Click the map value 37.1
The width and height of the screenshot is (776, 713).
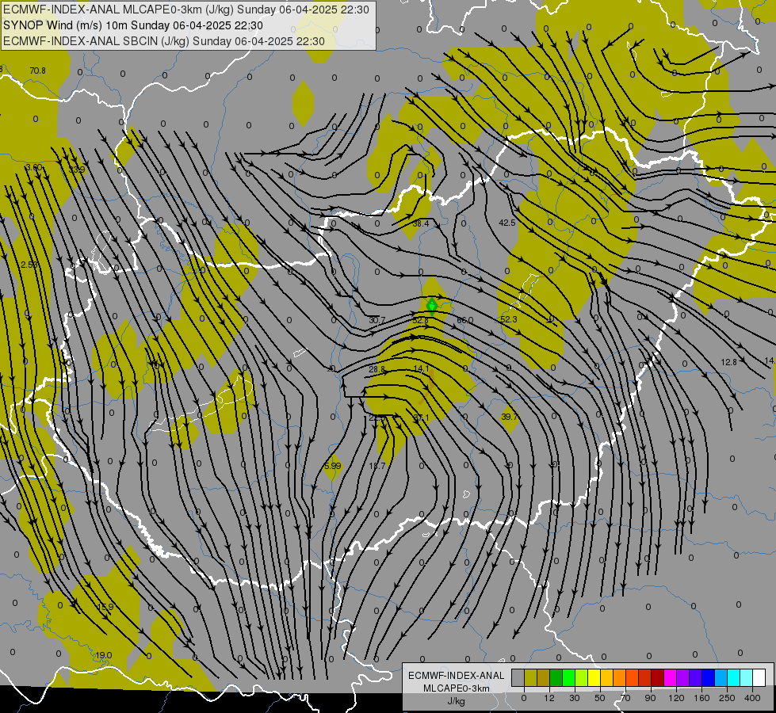[421, 418]
